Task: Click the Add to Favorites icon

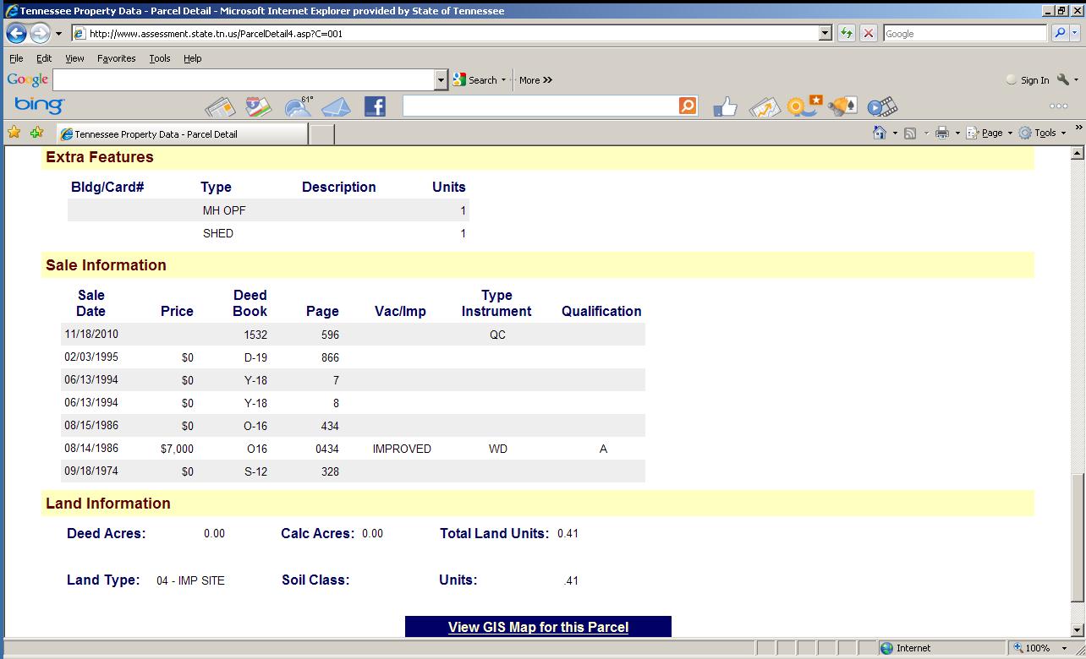Action: (x=36, y=133)
